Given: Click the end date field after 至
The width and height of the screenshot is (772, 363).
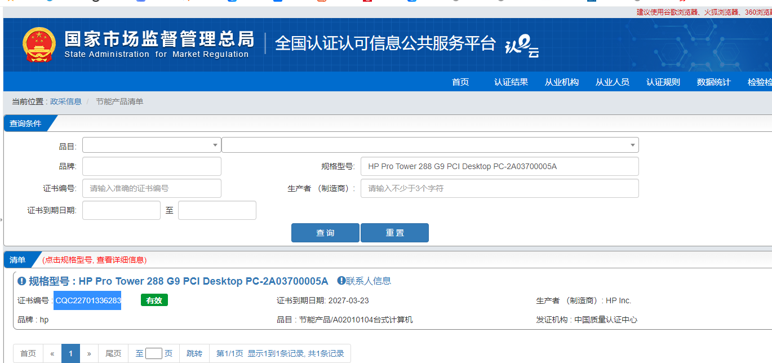Looking at the screenshot, I should coord(217,210).
